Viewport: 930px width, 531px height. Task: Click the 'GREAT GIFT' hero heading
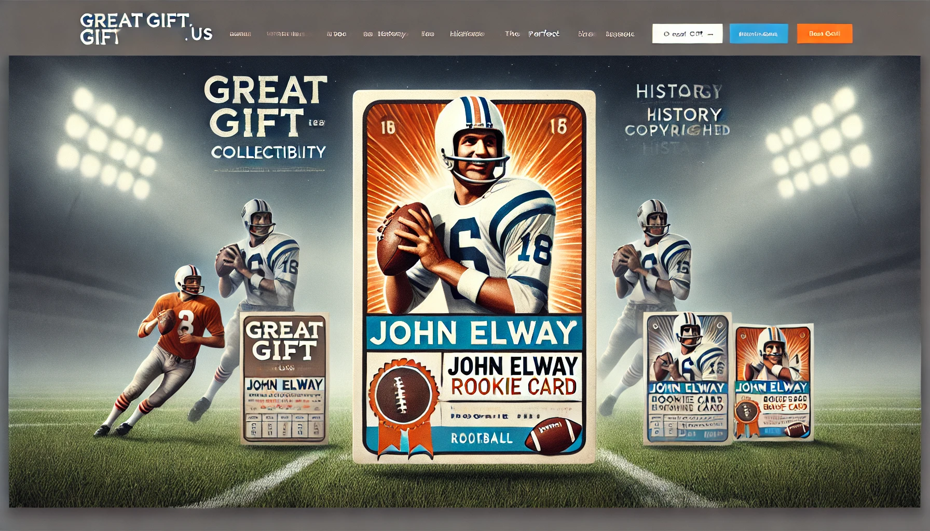(x=266, y=107)
